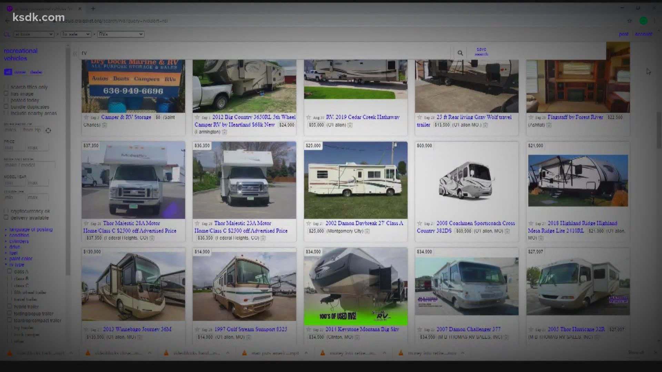The image size is (662, 372).
Task: Click the Craigslist search icon
Action: [460, 53]
